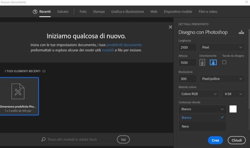Click the Larghezza field showing 2100
The width and height of the screenshot is (250, 148).
pos(188,47)
